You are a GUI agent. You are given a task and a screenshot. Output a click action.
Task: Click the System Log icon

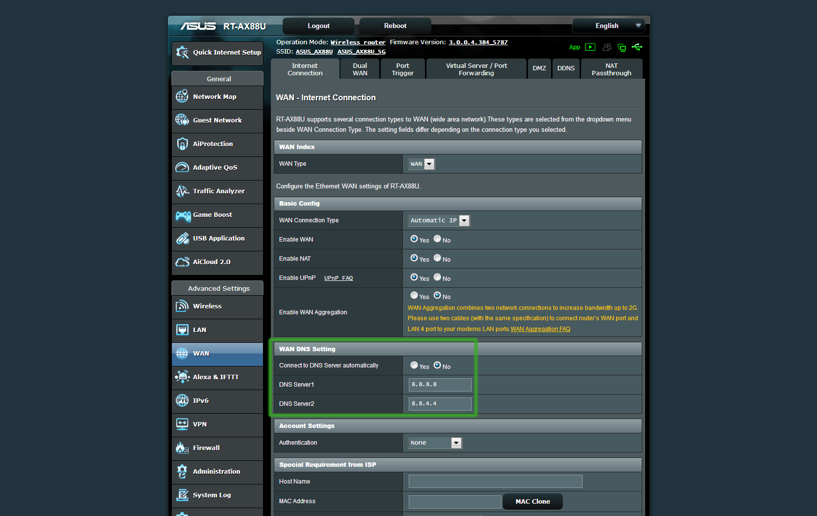182,495
